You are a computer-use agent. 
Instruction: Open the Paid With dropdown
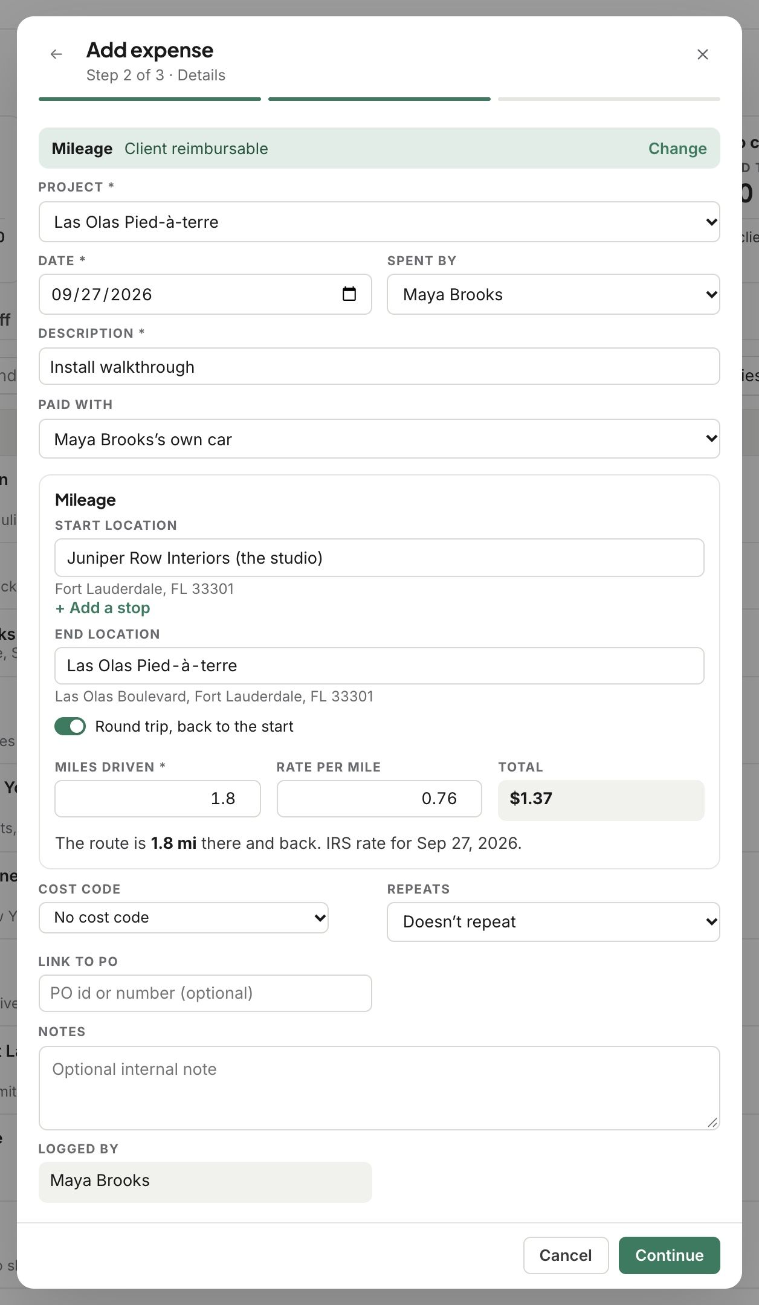click(x=379, y=439)
